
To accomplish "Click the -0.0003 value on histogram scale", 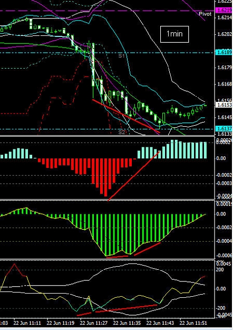I will pos(225,183).
